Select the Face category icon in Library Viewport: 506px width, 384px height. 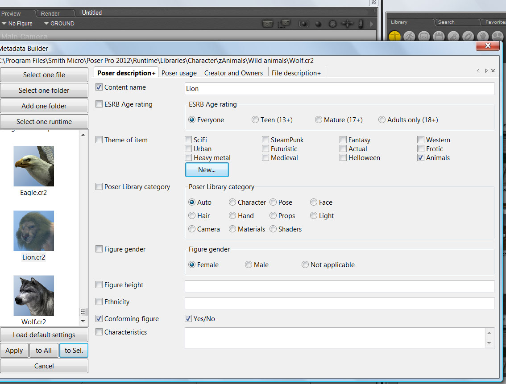click(x=424, y=37)
